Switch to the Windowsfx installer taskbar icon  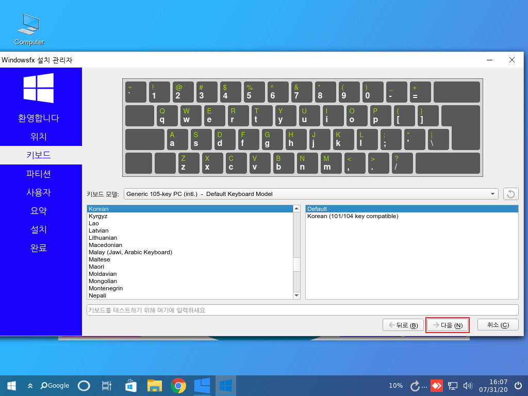202,386
